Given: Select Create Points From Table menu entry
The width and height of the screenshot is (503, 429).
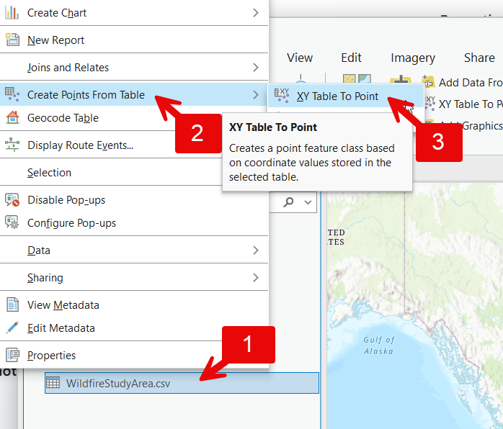Looking at the screenshot, I should point(86,95).
